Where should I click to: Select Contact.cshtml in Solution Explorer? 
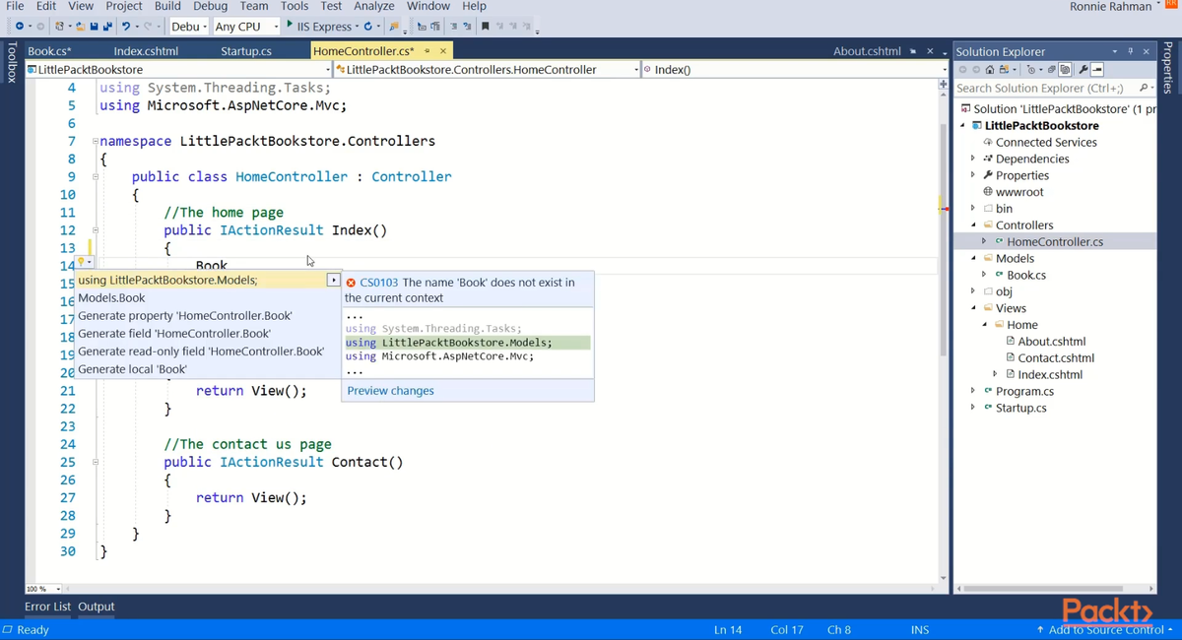pos(1056,358)
